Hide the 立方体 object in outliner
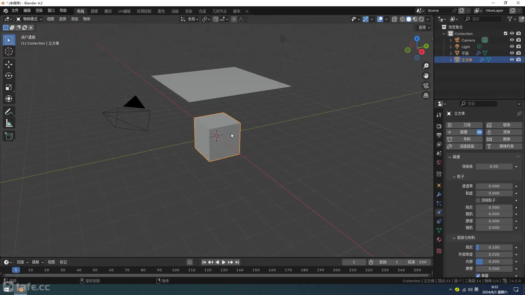Image resolution: width=525 pixels, height=295 pixels. coord(512,60)
